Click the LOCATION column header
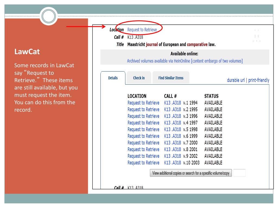Viewport: 278px width, 208px height. [x=137, y=96]
